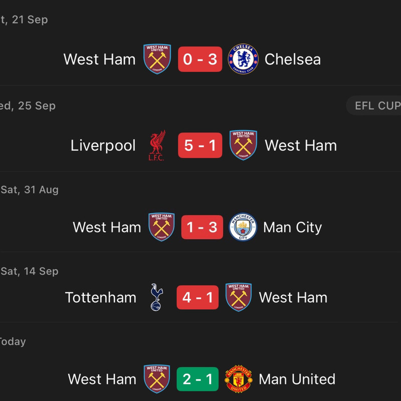Open the 5 - 1 score result
This screenshot has height=401, width=401.
(x=200, y=145)
